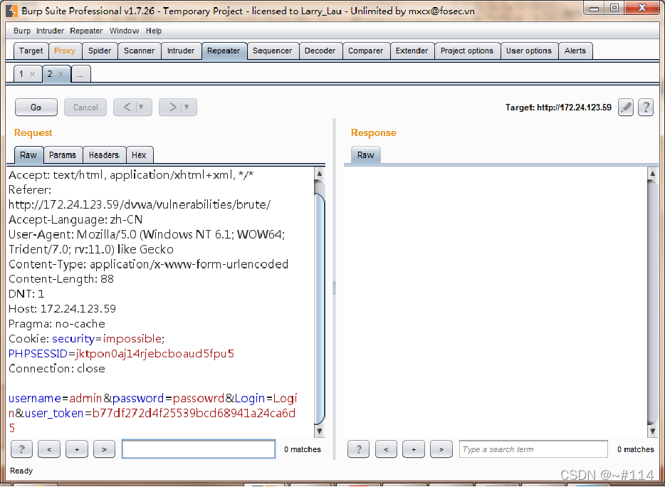Switch request view to Params tab
The width and height of the screenshot is (665, 487).
pyautogui.click(x=63, y=155)
